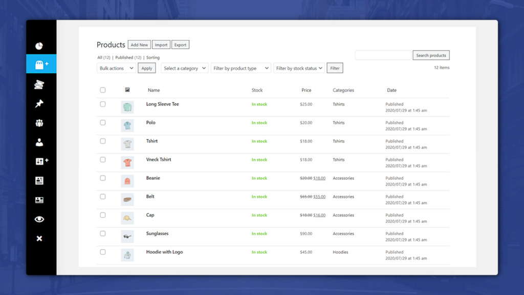Apply the selected bulk action
The image size is (524, 295).
147,68
